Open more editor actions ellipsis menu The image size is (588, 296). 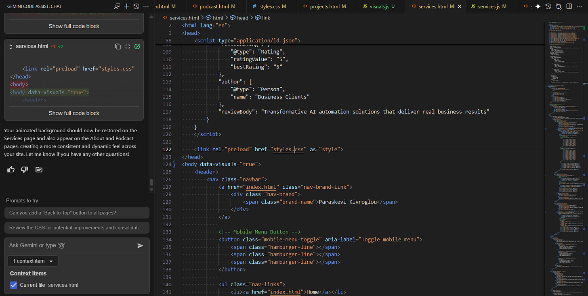coord(580,6)
